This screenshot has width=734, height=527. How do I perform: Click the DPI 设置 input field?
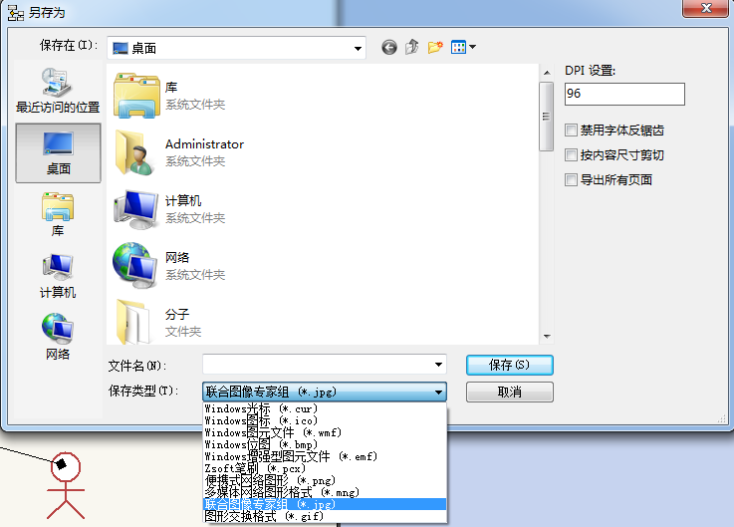(623, 94)
